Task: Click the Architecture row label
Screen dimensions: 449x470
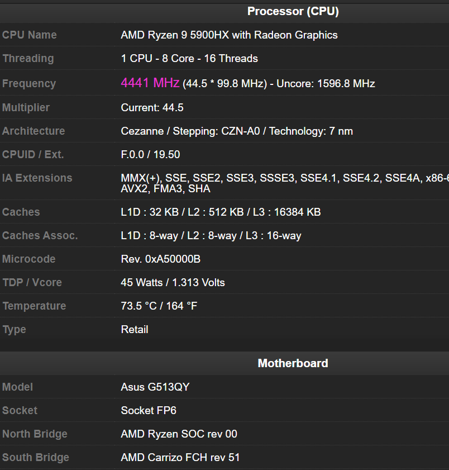Action: (x=34, y=131)
